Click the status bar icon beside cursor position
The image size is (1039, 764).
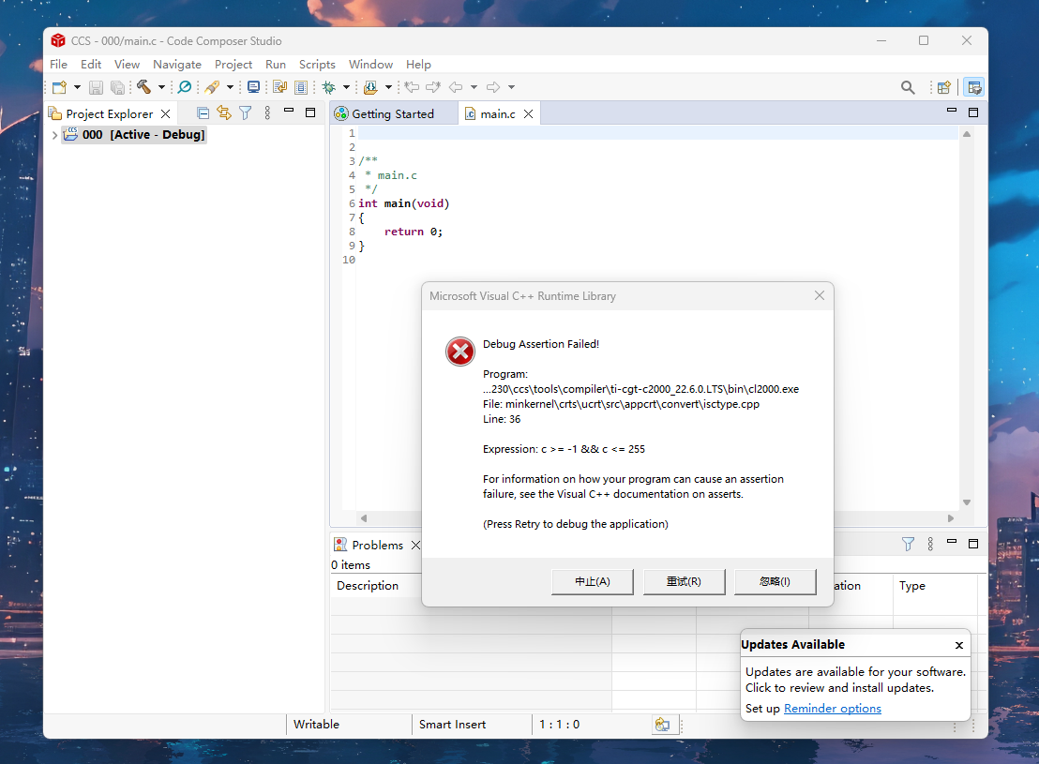click(x=662, y=725)
